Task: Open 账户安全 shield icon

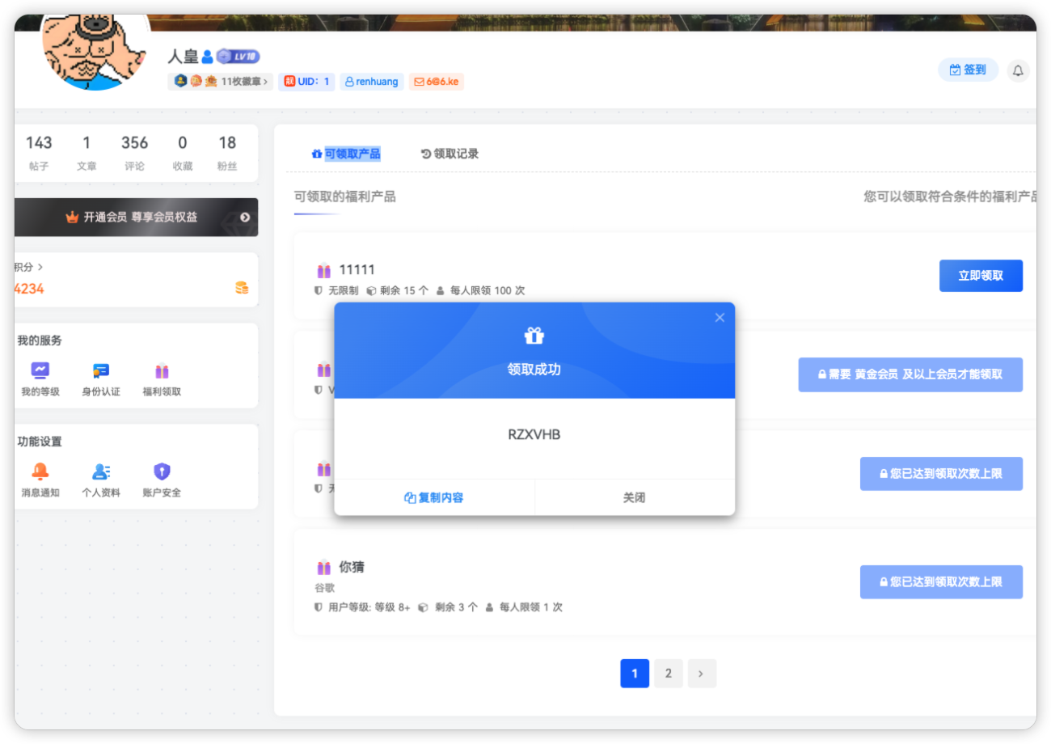Action: pyautogui.click(x=162, y=472)
